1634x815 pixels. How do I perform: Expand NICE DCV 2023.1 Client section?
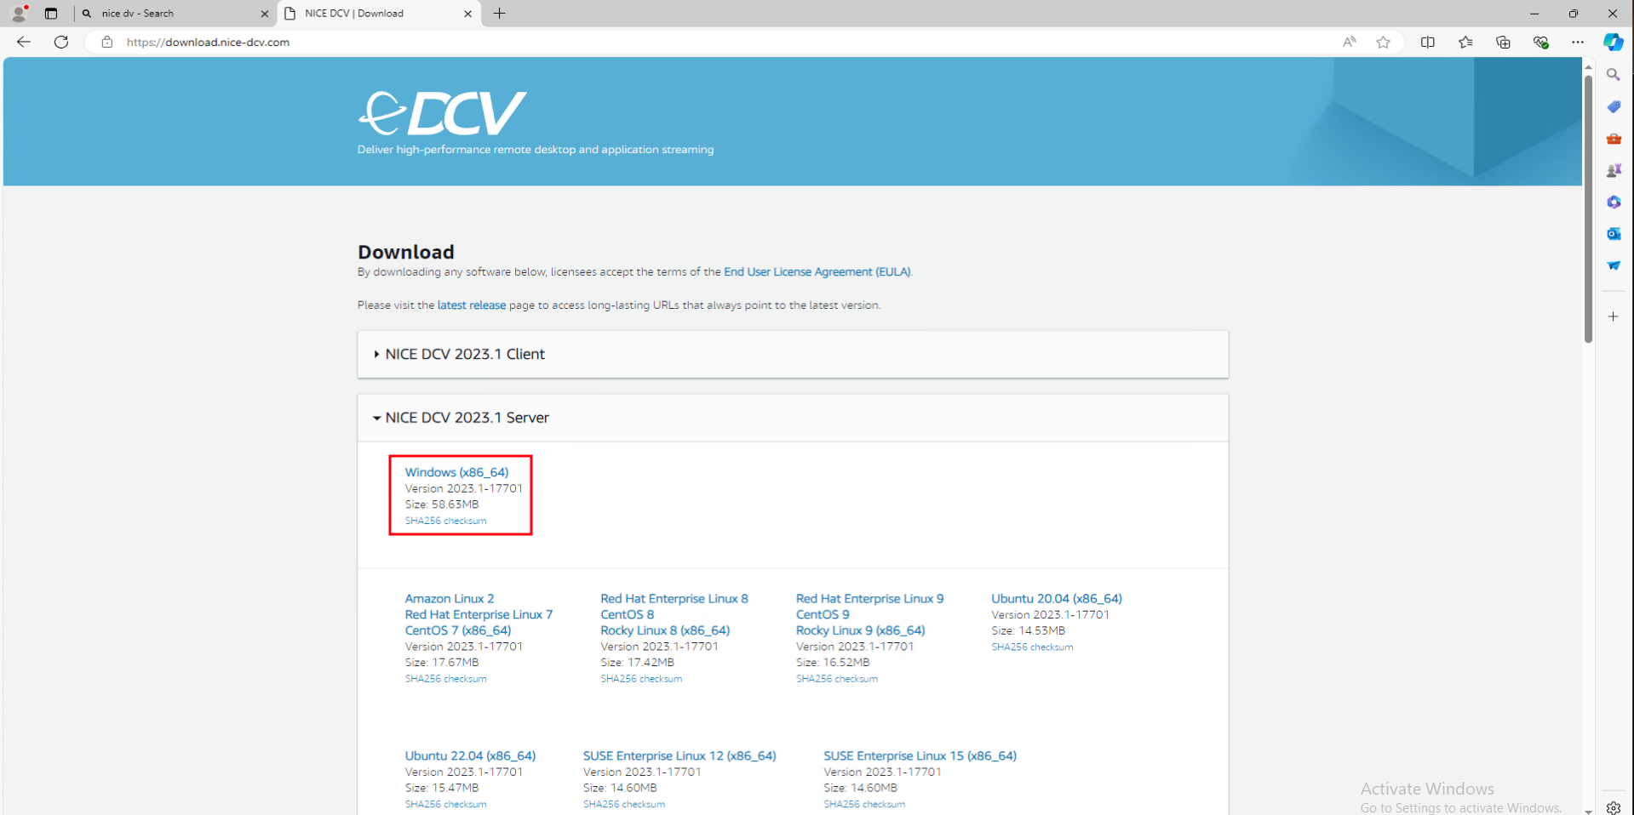point(793,354)
